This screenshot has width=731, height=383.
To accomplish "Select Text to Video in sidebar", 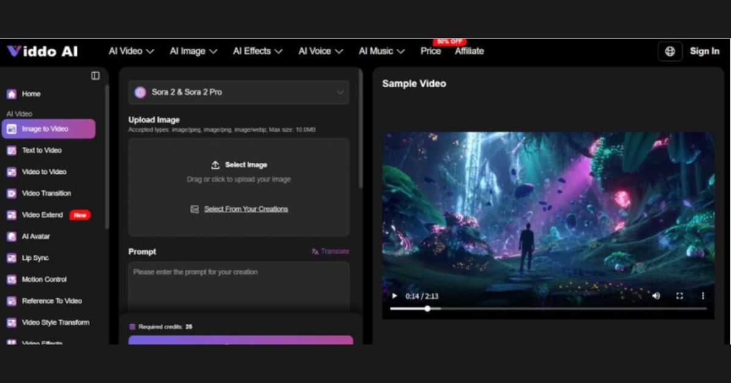I will point(41,151).
